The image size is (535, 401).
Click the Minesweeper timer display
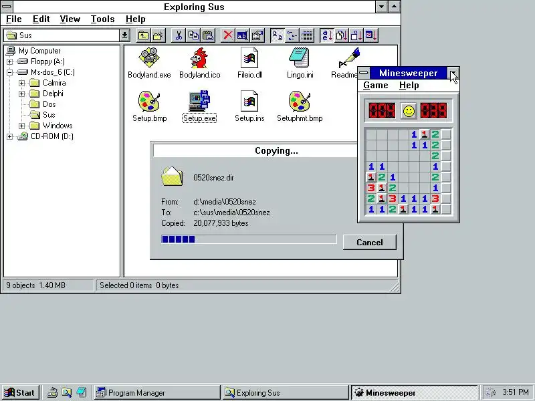(433, 111)
